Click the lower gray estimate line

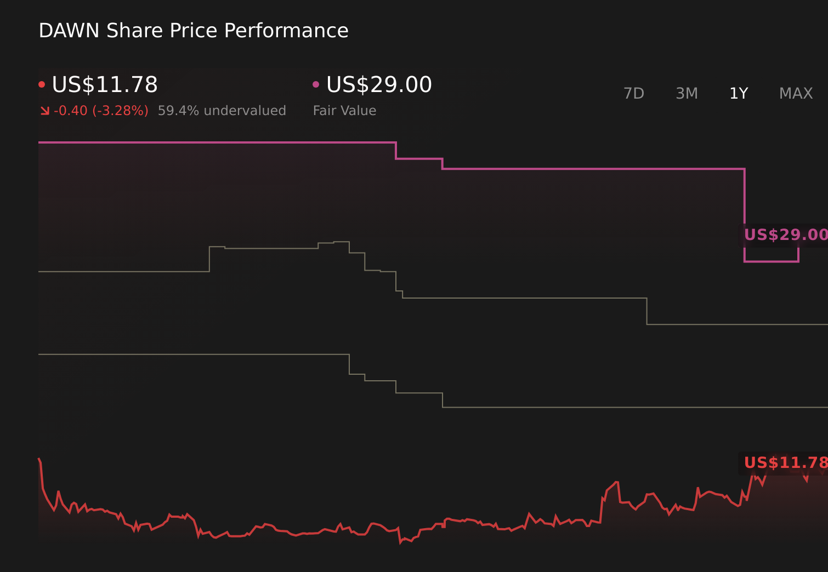pyautogui.click(x=548, y=408)
